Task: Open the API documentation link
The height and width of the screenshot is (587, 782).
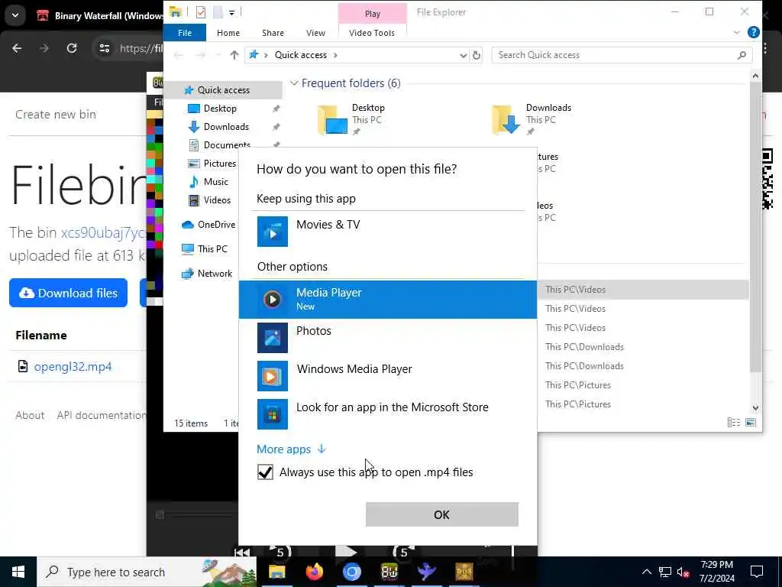Action: (102, 415)
